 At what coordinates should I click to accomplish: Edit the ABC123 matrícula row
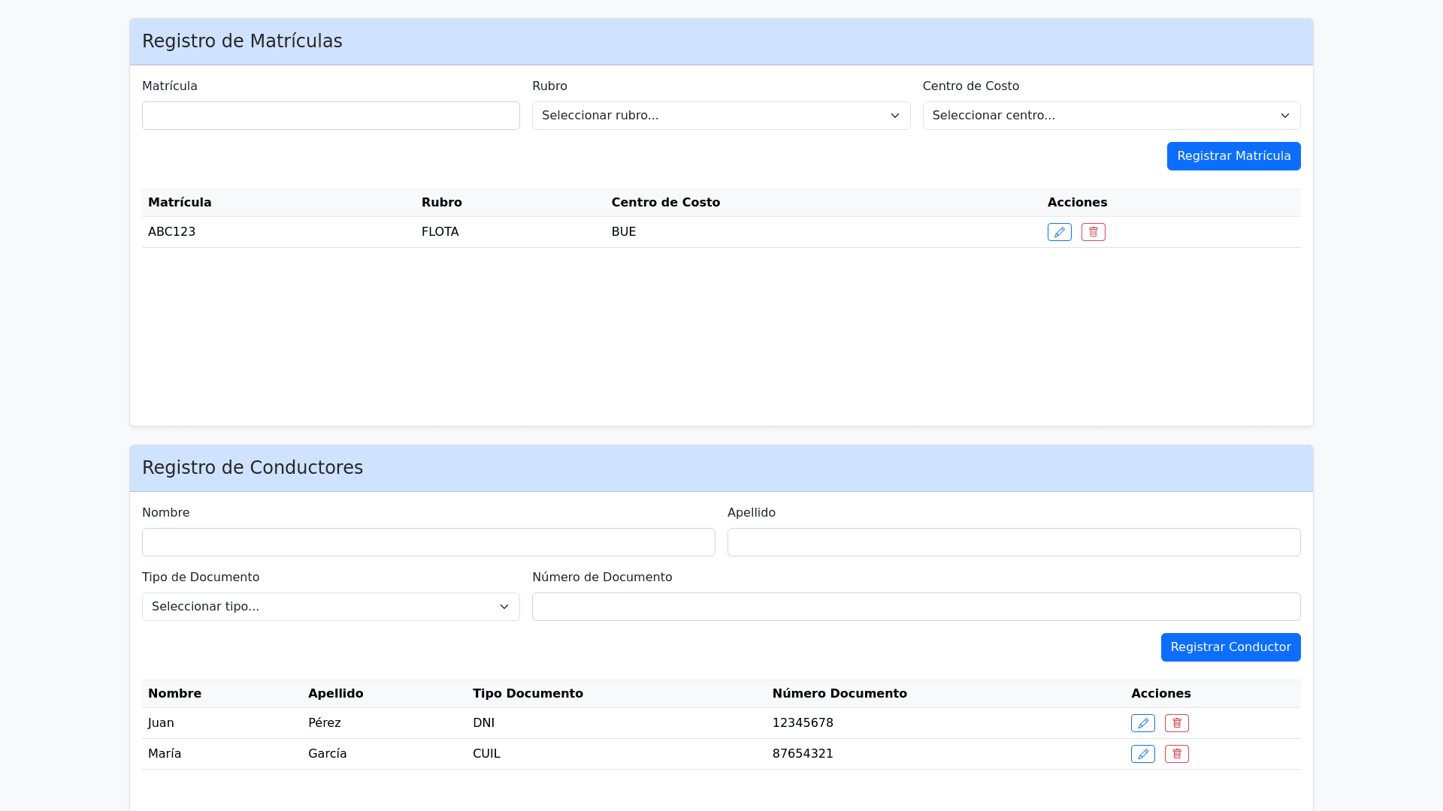point(1059,232)
